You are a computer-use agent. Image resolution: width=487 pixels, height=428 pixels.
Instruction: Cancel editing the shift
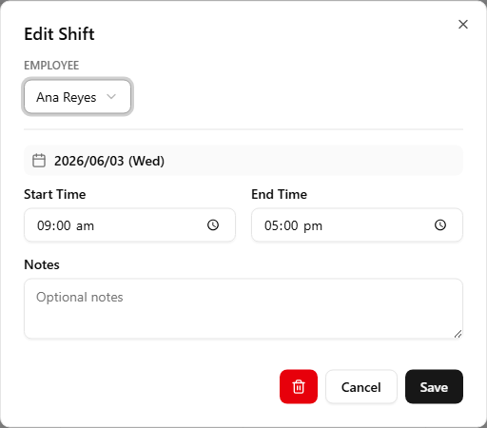(x=361, y=387)
